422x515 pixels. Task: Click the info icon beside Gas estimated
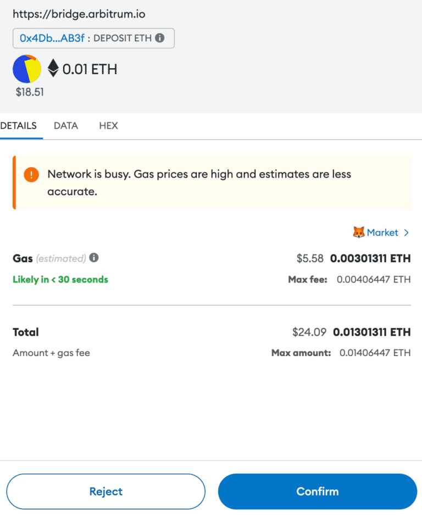[x=94, y=258]
